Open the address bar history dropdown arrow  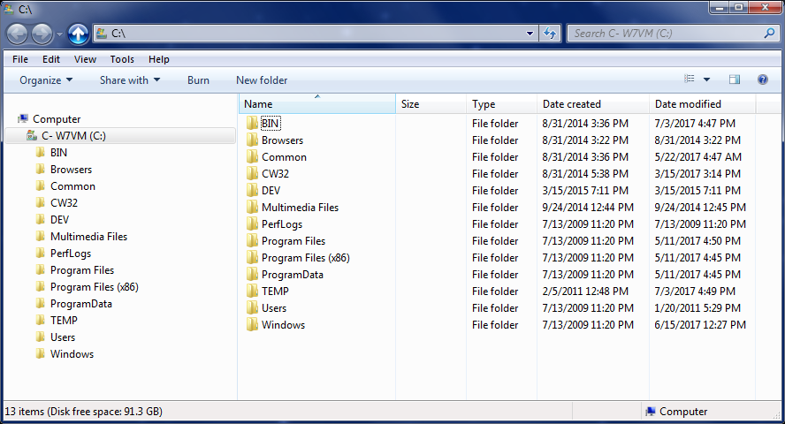coord(530,34)
